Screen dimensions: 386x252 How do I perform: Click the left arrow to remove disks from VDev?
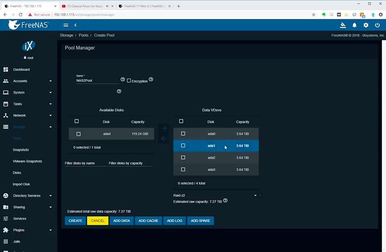pos(163,137)
